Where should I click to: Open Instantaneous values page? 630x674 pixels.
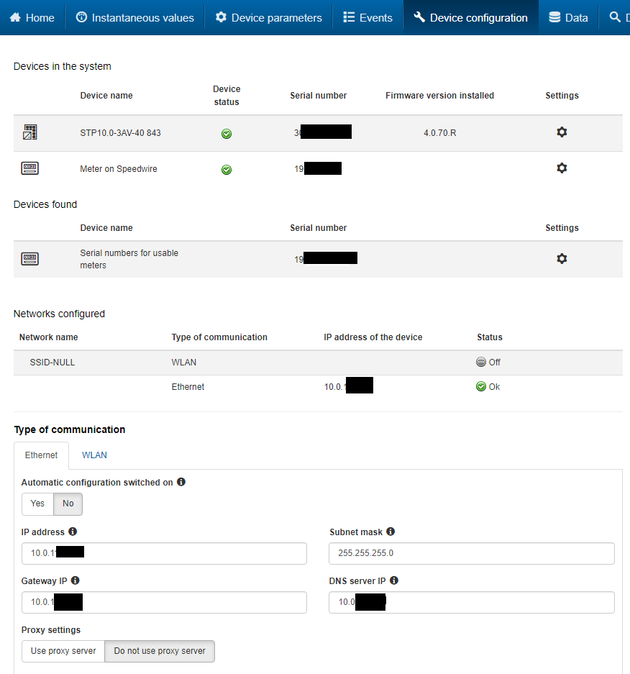tap(135, 18)
